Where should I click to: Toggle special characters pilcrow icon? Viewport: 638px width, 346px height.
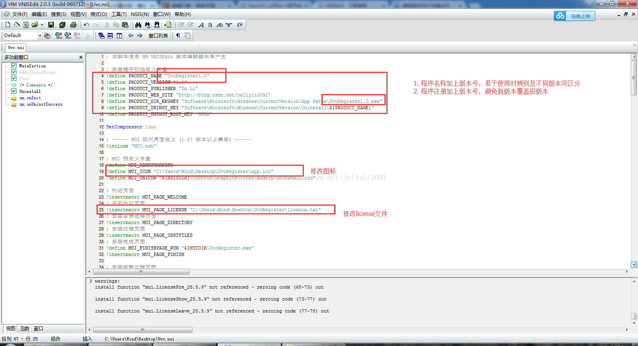[x=178, y=36]
